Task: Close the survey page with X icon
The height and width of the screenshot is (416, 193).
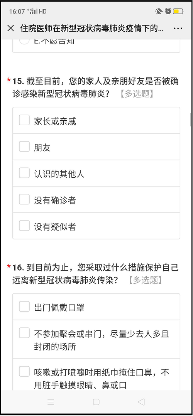Action: (11, 29)
